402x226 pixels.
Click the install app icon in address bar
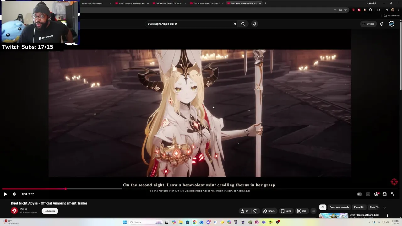pyautogui.click(x=340, y=10)
